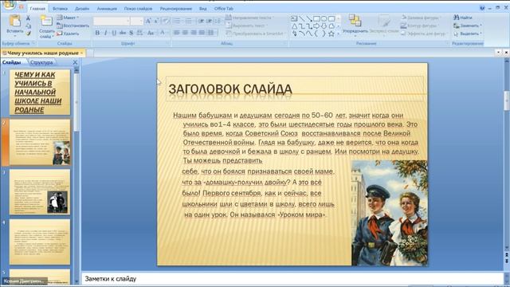Toggle align text left
510x287 pixels.
(177, 33)
